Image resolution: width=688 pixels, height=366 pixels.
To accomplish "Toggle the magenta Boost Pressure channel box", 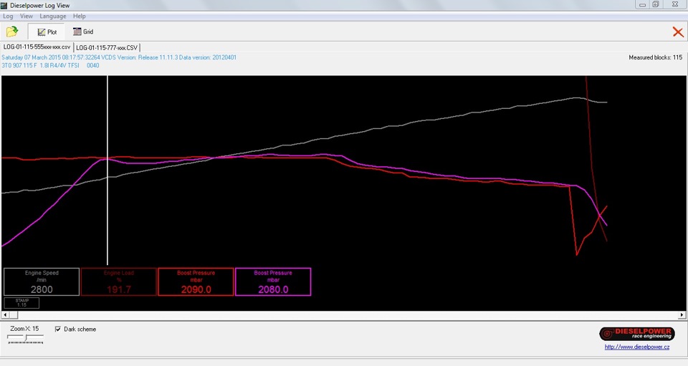I will [273, 282].
